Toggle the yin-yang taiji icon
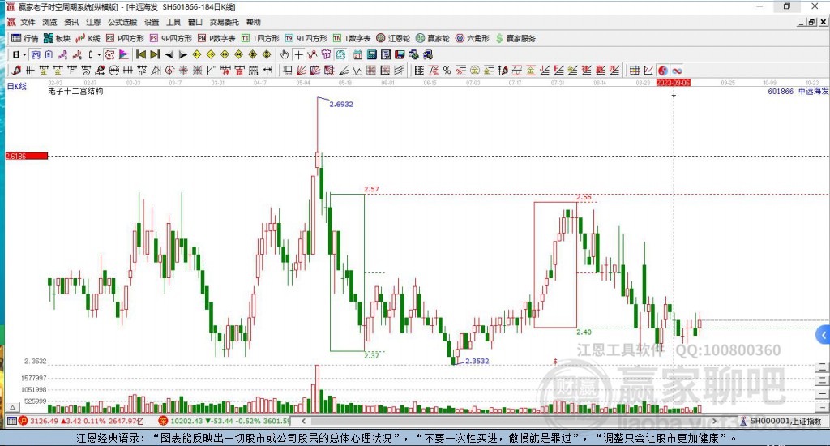Image resolution: width=830 pixels, height=446 pixels. 663,70
